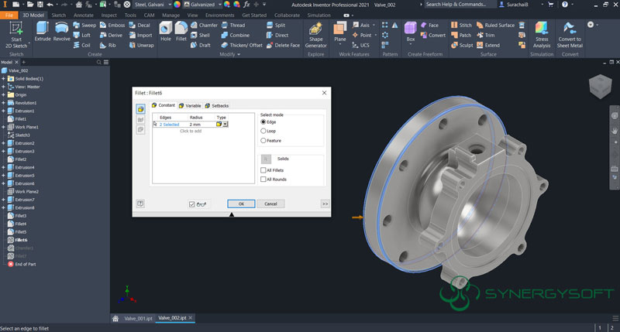Select Fillet6 in the model browser
The width and height of the screenshot is (620, 332).
click(21, 240)
